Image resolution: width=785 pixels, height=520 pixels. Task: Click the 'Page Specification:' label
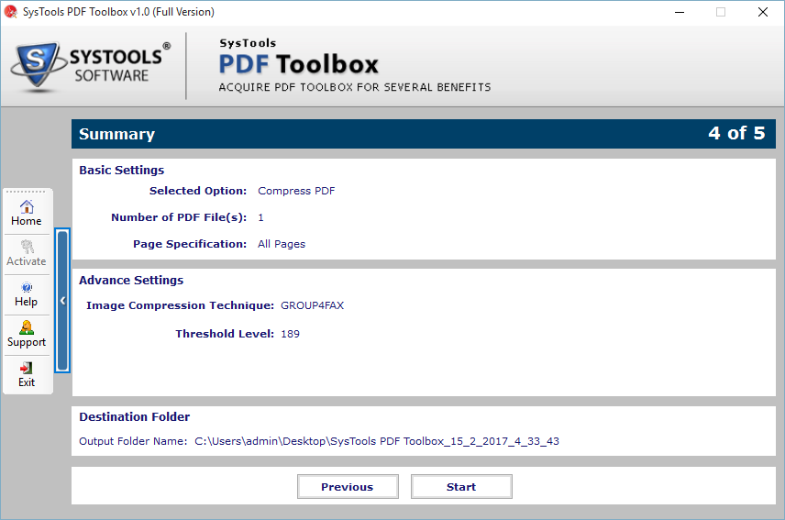(190, 244)
